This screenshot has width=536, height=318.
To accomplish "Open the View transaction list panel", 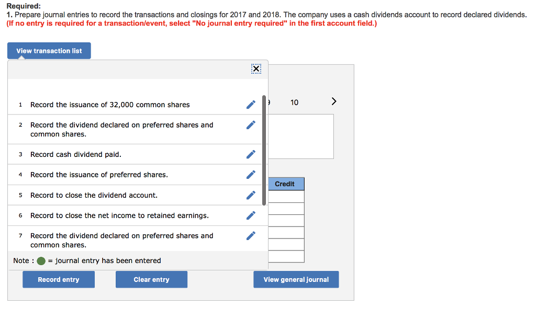I will [49, 51].
